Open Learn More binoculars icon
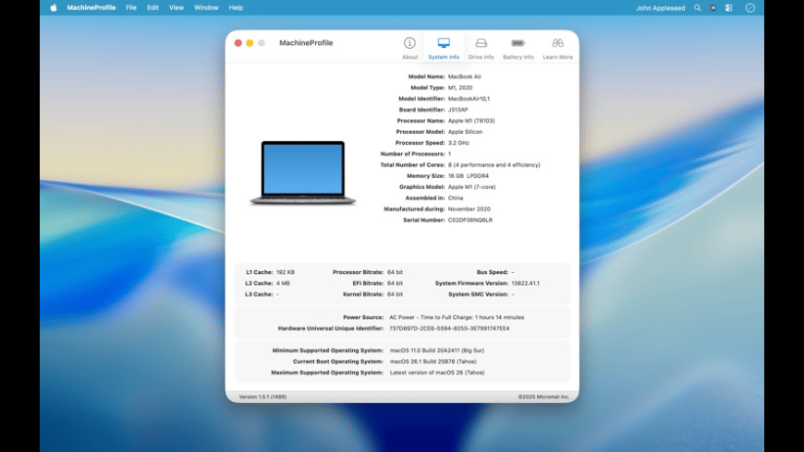Screen dimensions: 804x452 [x=557, y=43]
